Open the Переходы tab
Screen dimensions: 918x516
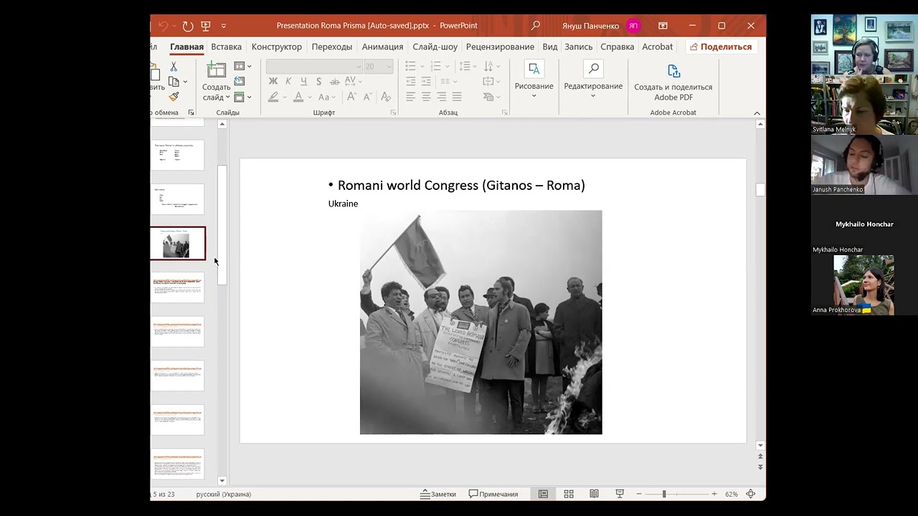click(332, 47)
